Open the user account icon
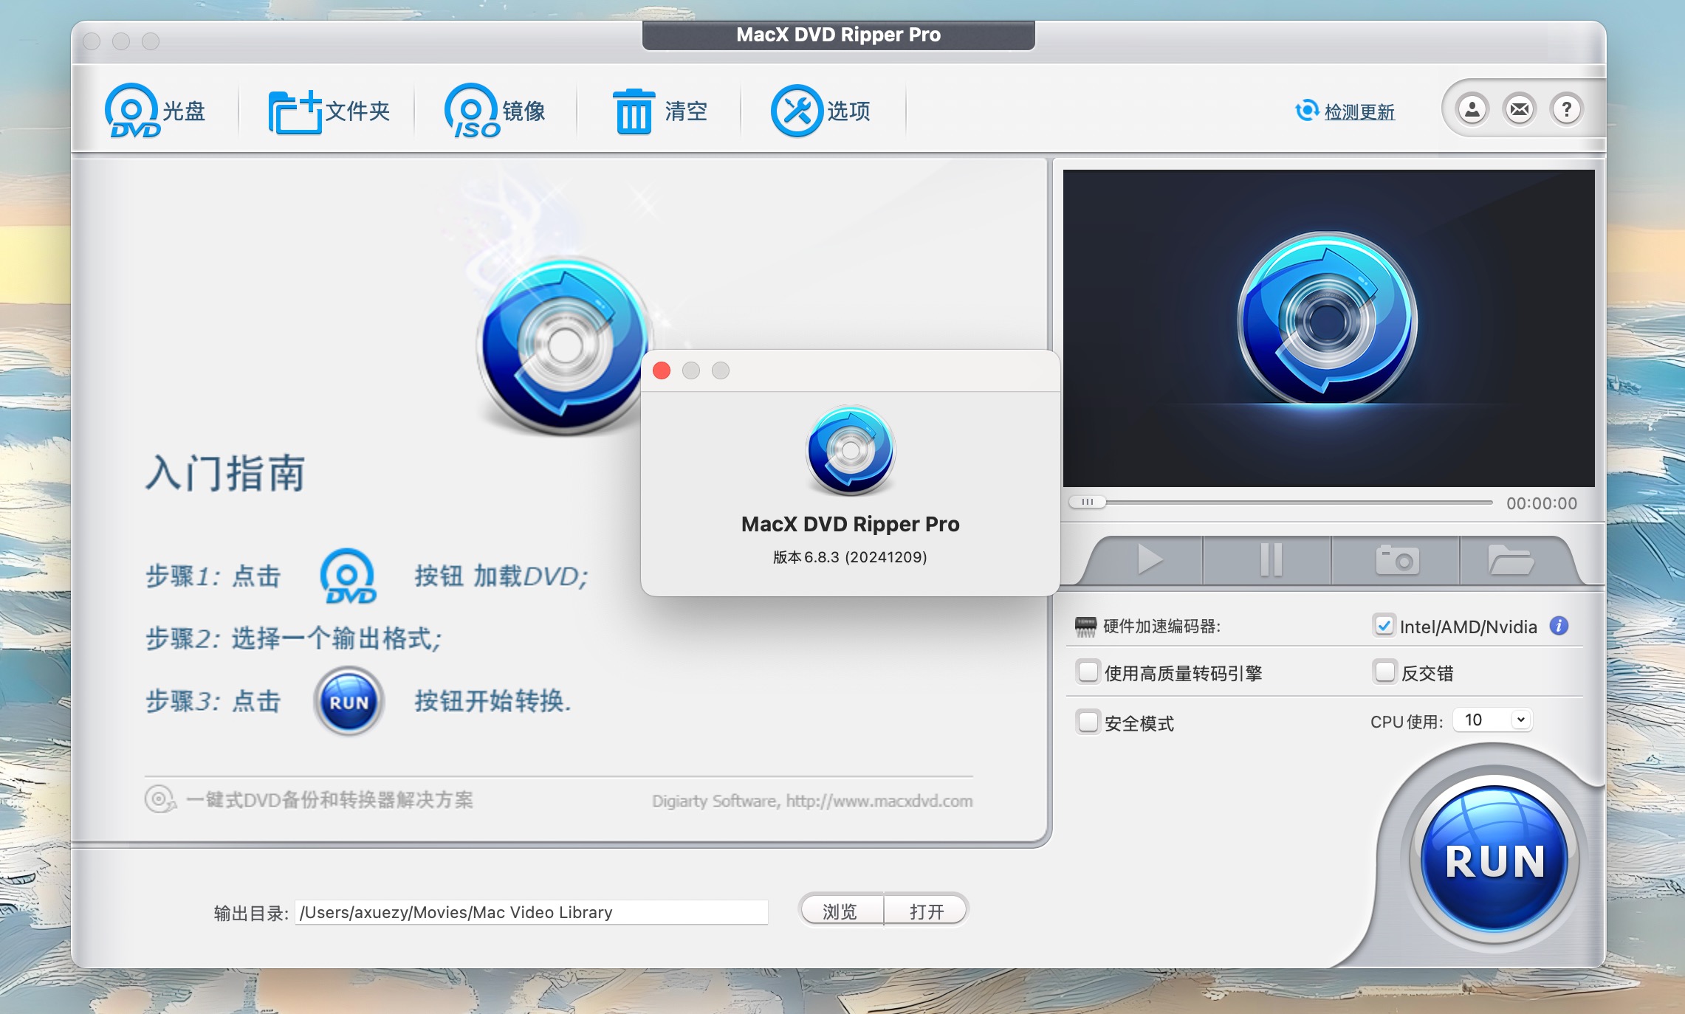The image size is (1685, 1014). point(1472,110)
